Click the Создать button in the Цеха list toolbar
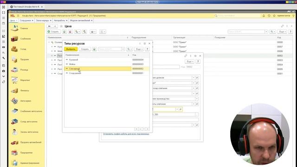This screenshot has height=167, width=297. (x=54, y=32)
